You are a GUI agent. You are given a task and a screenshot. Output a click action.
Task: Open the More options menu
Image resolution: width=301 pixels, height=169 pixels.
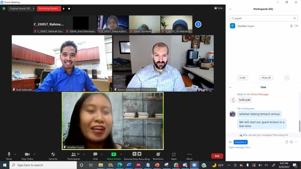pos(189,154)
